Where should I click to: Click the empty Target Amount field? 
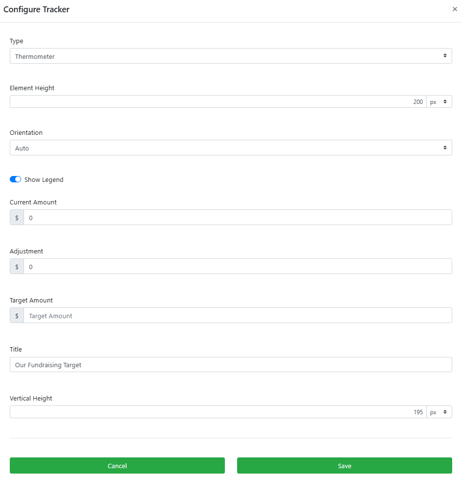(x=238, y=316)
